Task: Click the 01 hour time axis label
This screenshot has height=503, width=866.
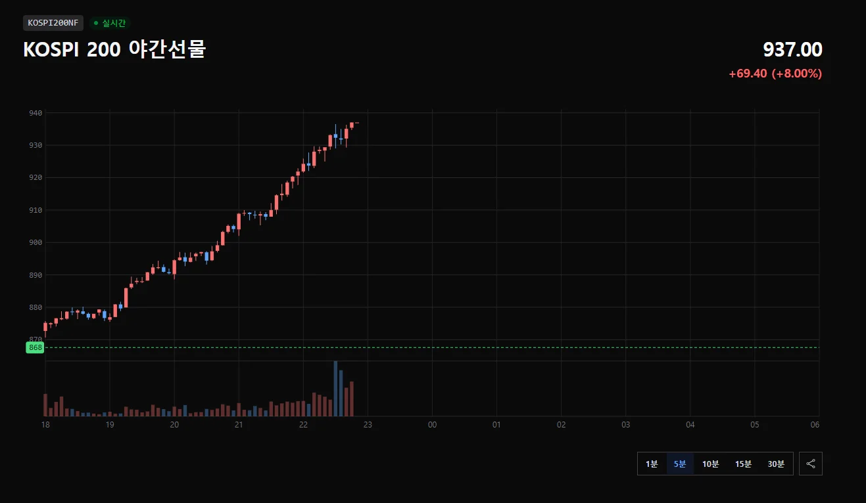Action: tap(496, 425)
